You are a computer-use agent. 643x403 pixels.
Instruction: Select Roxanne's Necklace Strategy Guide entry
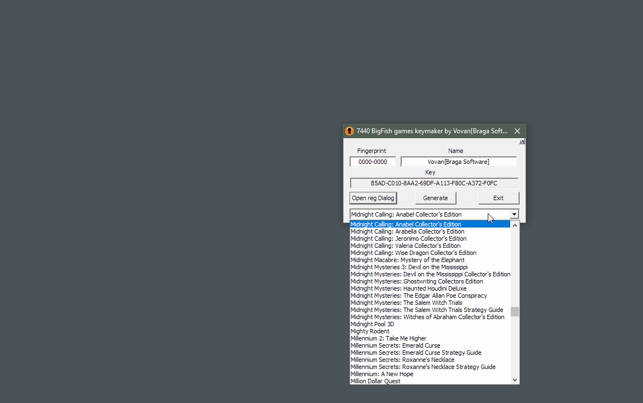coord(430,367)
